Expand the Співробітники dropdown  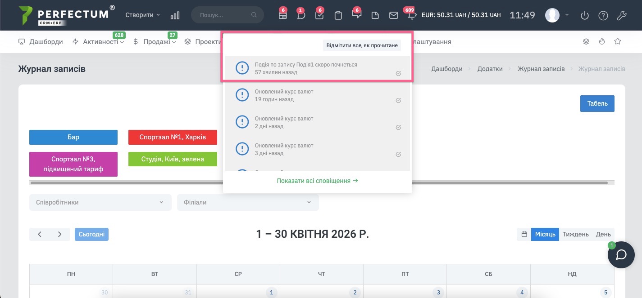(100, 202)
